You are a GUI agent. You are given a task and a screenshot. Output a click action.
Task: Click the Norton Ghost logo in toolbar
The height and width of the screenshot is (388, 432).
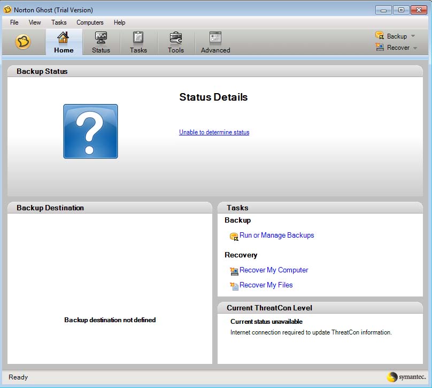point(23,42)
